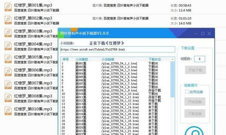Select file 红楼梦_第010集.mp3 name
The image size is (226, 135).
click(x=33, y=109)
